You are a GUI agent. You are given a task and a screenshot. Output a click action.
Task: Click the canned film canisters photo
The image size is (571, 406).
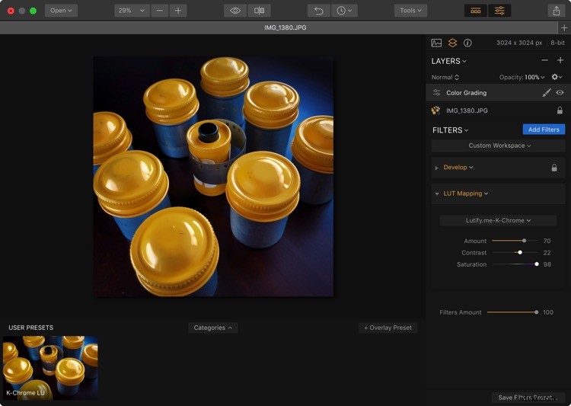tap(213, 177)
